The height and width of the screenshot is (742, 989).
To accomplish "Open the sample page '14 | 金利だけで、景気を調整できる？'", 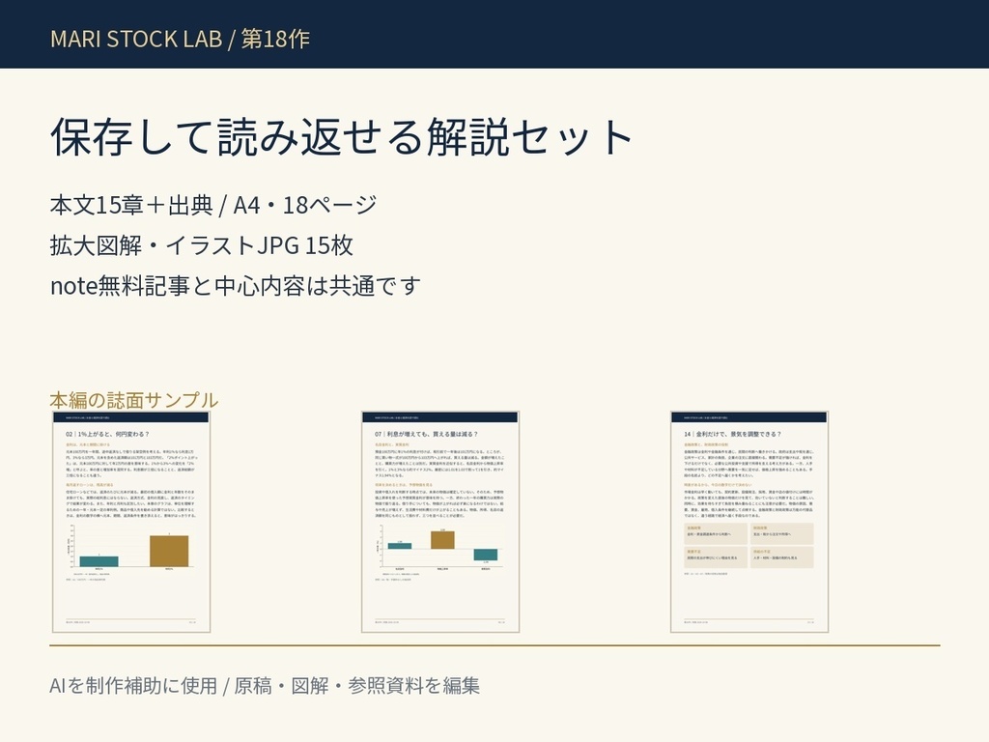I will (749, 522).
